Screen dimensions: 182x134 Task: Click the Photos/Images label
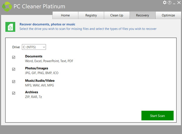(37, 68)
